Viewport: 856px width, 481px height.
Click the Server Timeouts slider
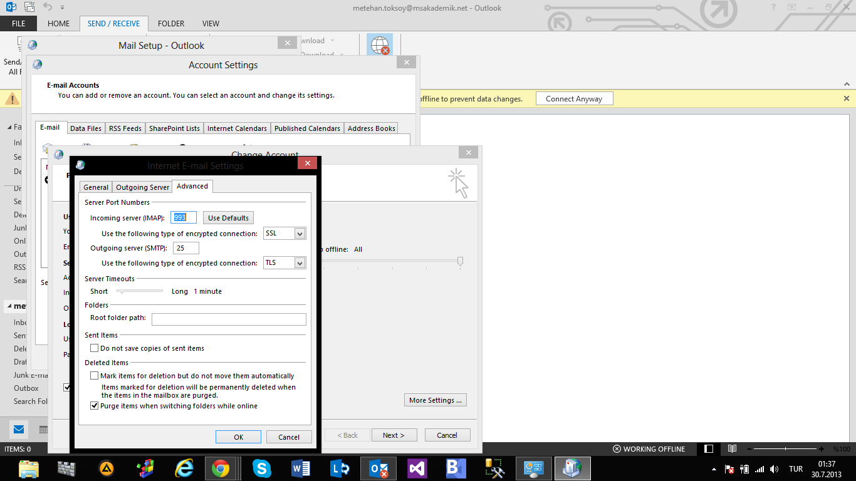[x=140, y=291]
